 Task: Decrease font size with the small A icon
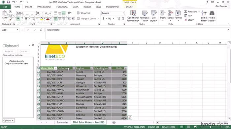pyautogui.click(x=50, y=13)
